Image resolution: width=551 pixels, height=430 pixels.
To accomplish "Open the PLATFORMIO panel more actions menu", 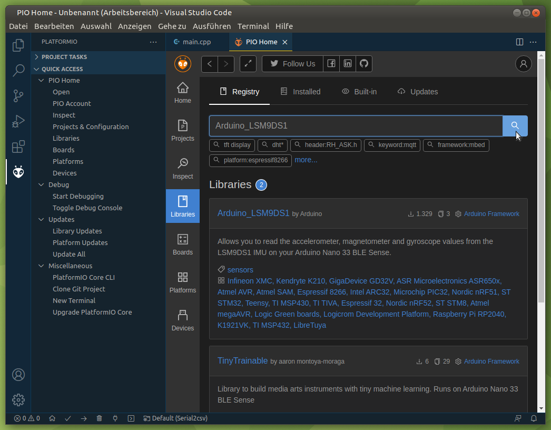I will 153,42.
